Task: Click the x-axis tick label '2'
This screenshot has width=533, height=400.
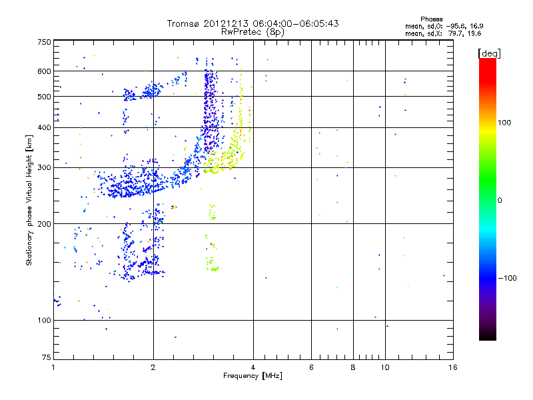Action: click(153, 367)
